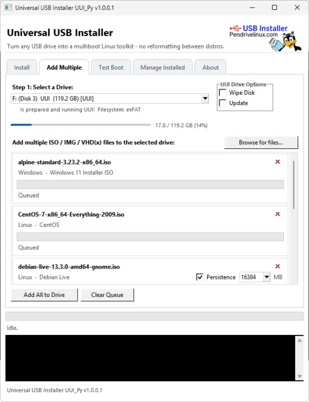Click the overall progress bar above Idle
309x402 pixels.
tap(154, 316)
